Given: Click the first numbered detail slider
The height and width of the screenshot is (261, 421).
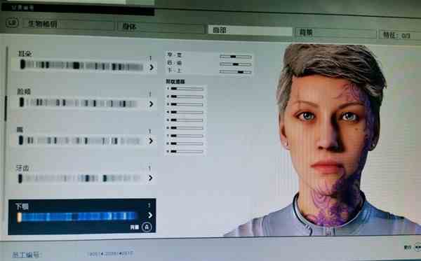Looking at the screenshot, I should click(187, 89).
